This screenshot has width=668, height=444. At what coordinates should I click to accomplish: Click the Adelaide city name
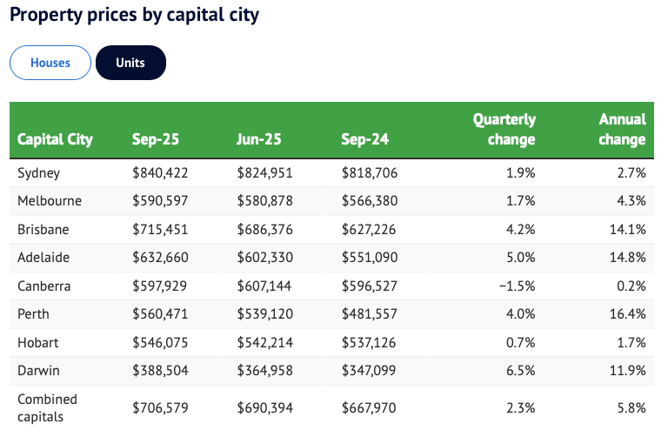point(43,258)
